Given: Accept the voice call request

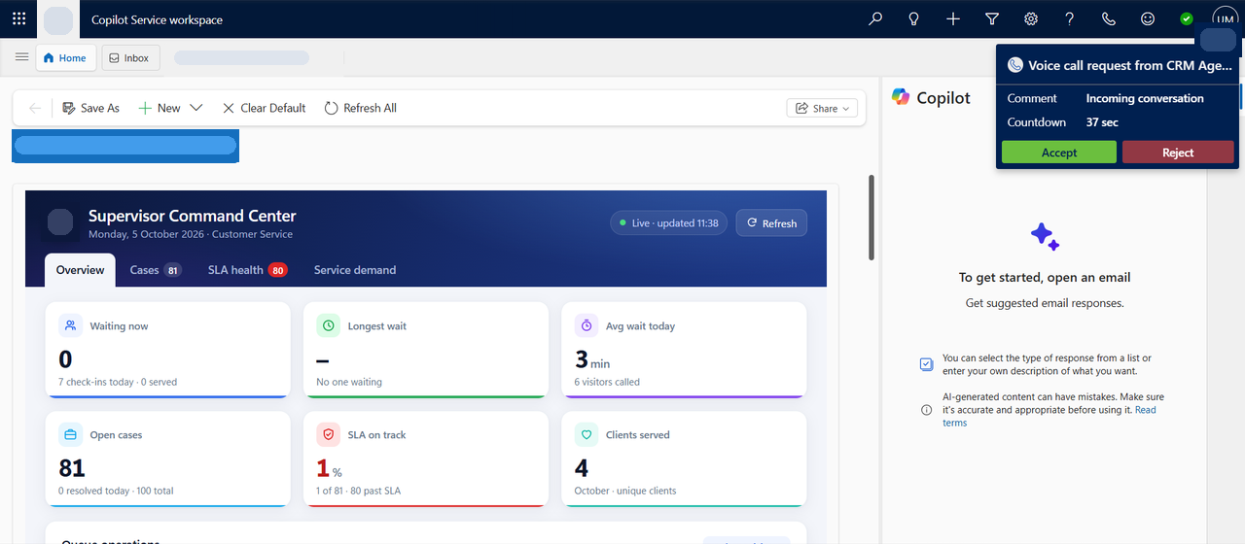Looking at the screenshot, I should (1059, 153).
